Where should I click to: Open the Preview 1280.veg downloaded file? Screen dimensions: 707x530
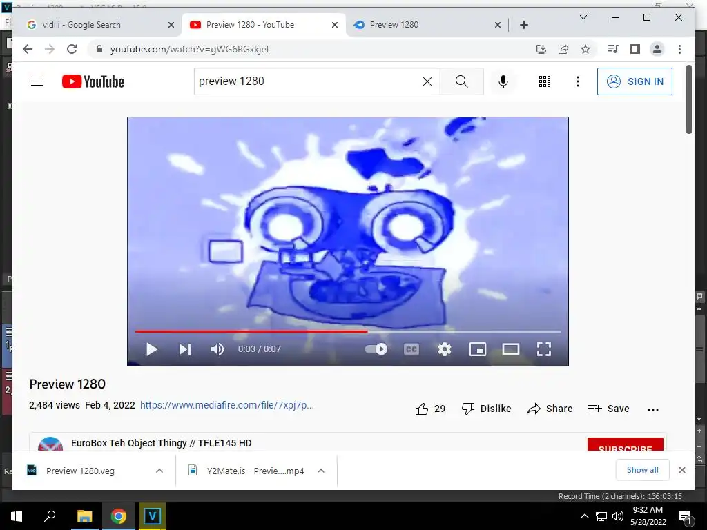[x=81, y=471]
